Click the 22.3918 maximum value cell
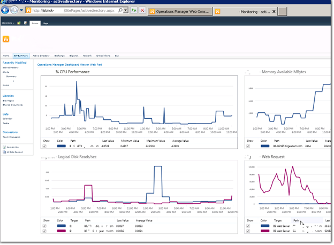 150,146
